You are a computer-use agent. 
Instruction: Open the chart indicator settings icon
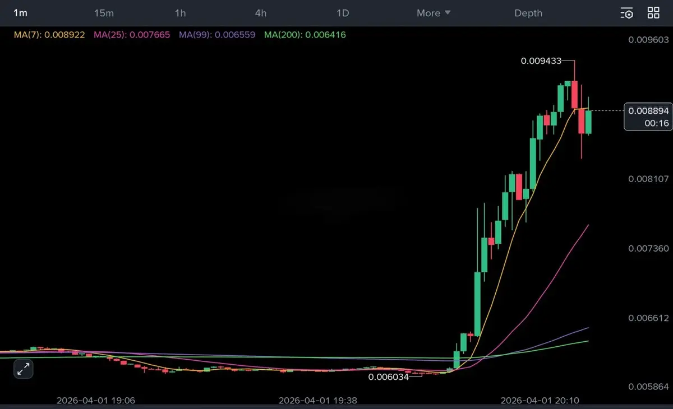tap(626, 13)
